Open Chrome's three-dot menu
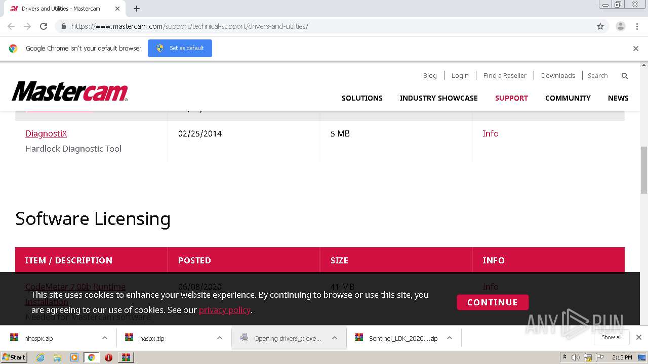Screen dimensions: 648x364 point(637,26)
